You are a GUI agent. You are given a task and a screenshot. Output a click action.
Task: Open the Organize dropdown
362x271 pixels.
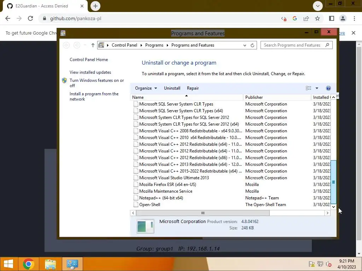click(146, 88)
